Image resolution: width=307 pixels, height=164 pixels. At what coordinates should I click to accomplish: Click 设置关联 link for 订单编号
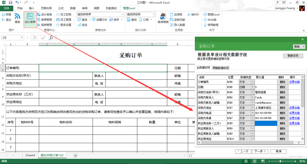tap(294, 82)
